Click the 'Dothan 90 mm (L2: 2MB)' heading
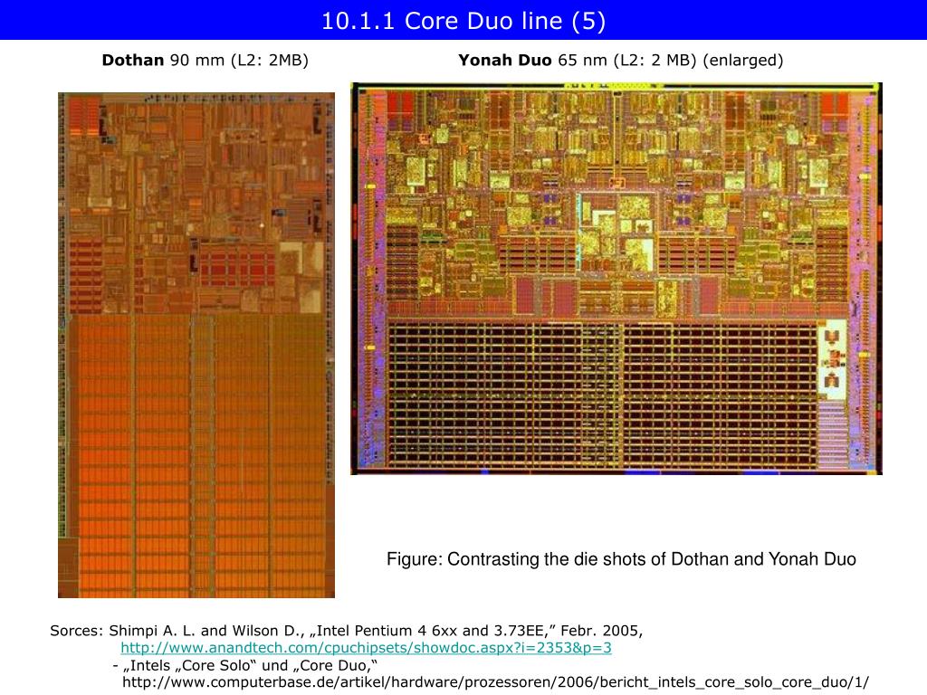Image resolution: width=927 pixels, height=695 pixels. click(205, 61)
